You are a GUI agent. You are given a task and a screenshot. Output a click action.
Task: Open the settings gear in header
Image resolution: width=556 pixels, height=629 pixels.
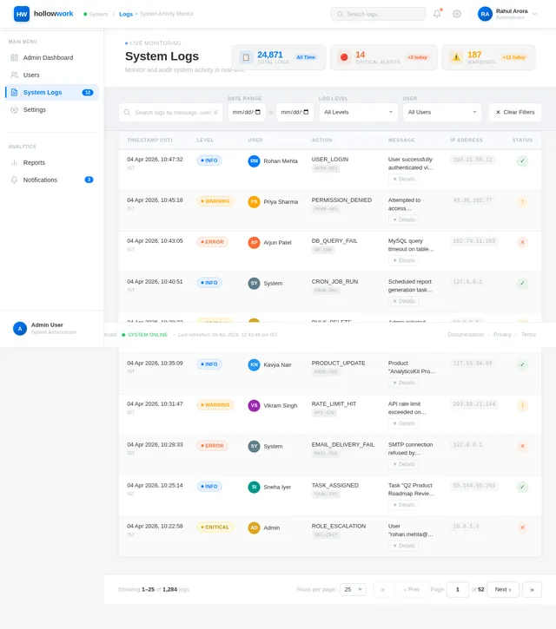(457, 14)
